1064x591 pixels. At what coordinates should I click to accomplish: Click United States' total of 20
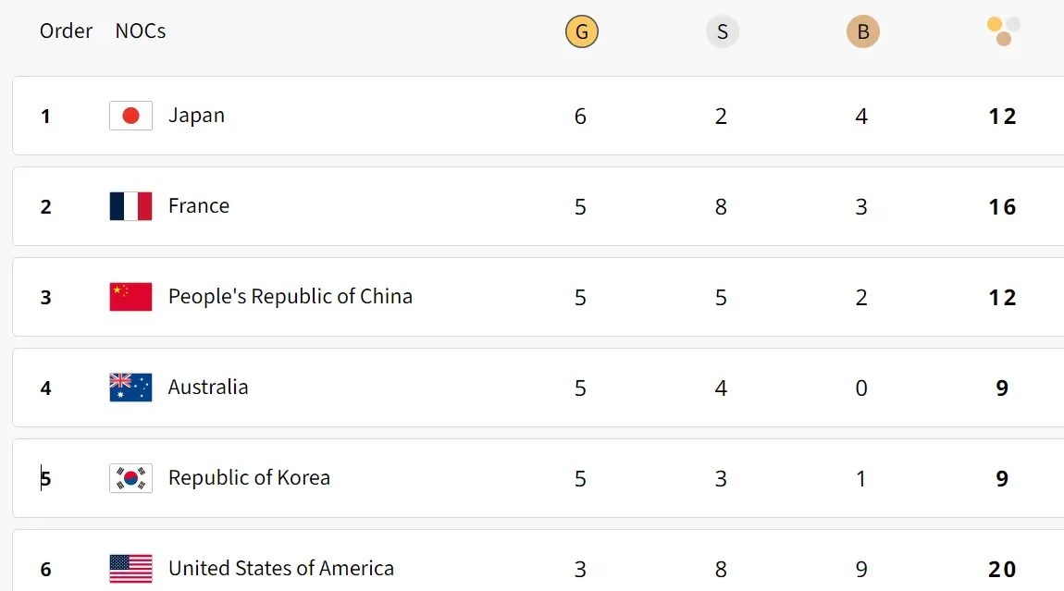tap(1003, 570)
